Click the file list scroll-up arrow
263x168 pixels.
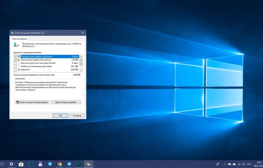tap(81, 57)
